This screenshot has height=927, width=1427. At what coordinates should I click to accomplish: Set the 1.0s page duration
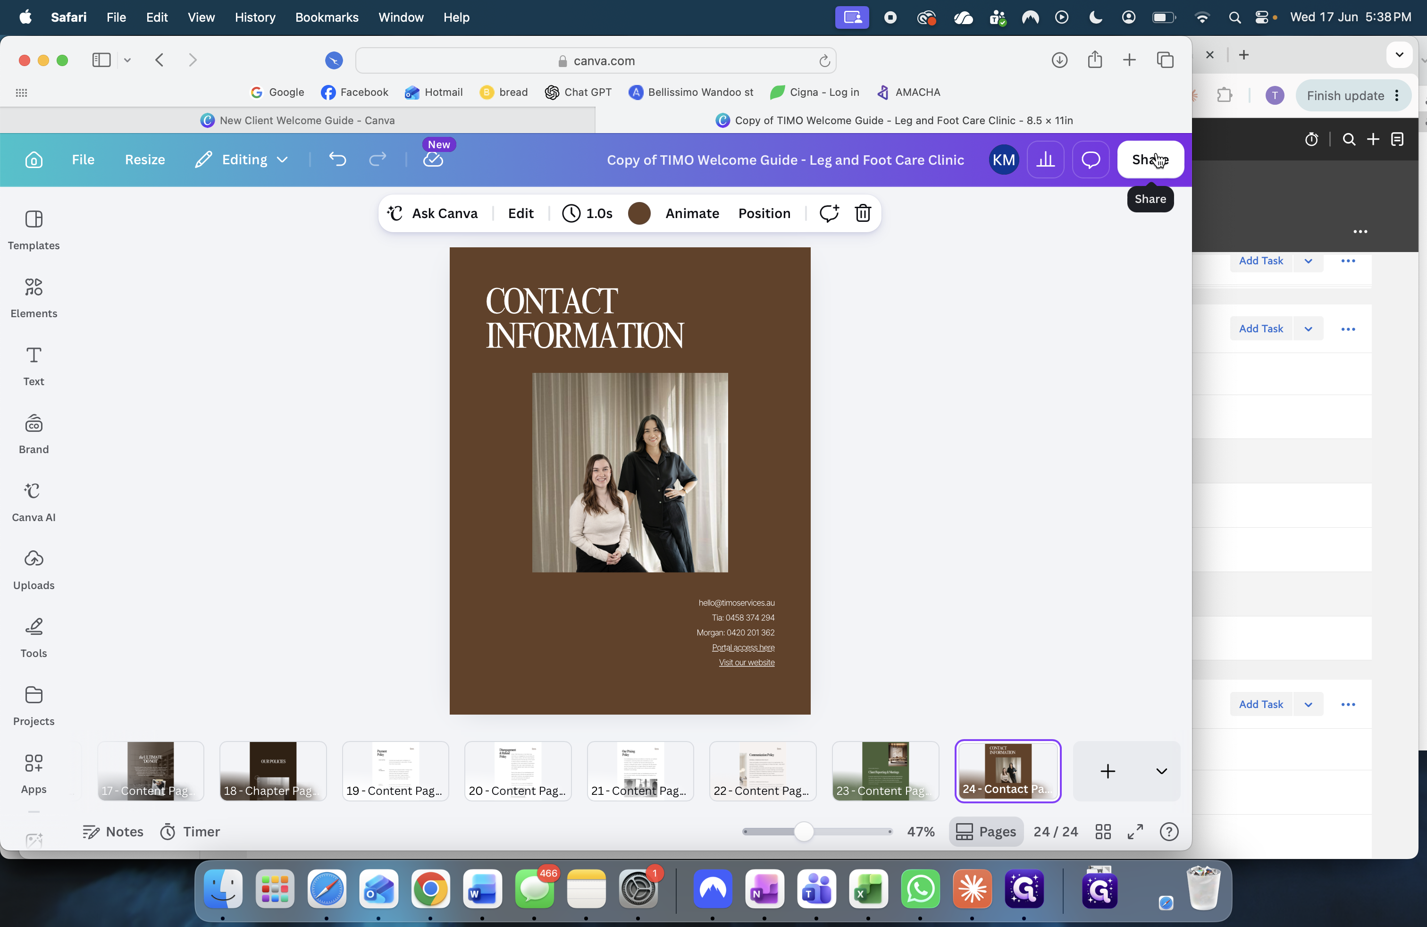click(588, 213)
